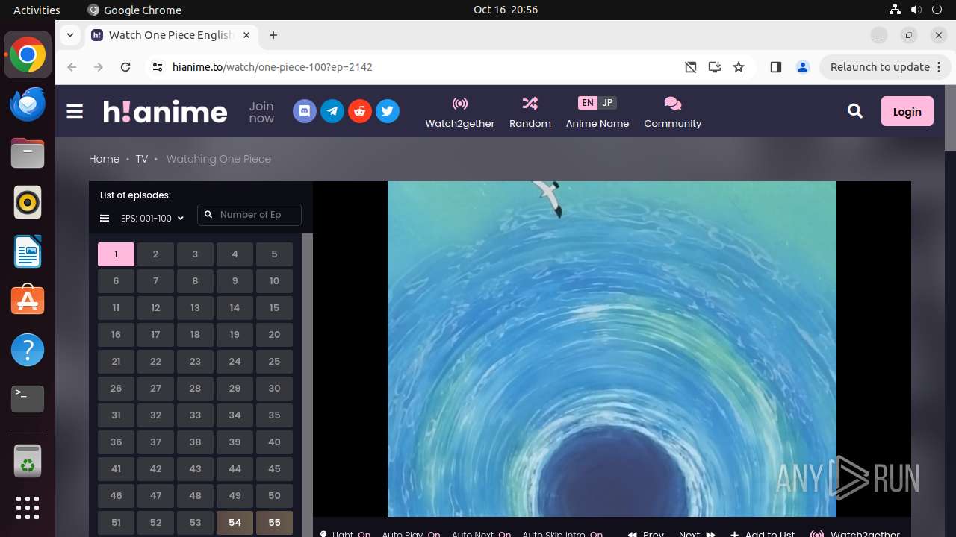Click the video player area
The height and width of the screenshot is (537, 956).
(612, 349)
